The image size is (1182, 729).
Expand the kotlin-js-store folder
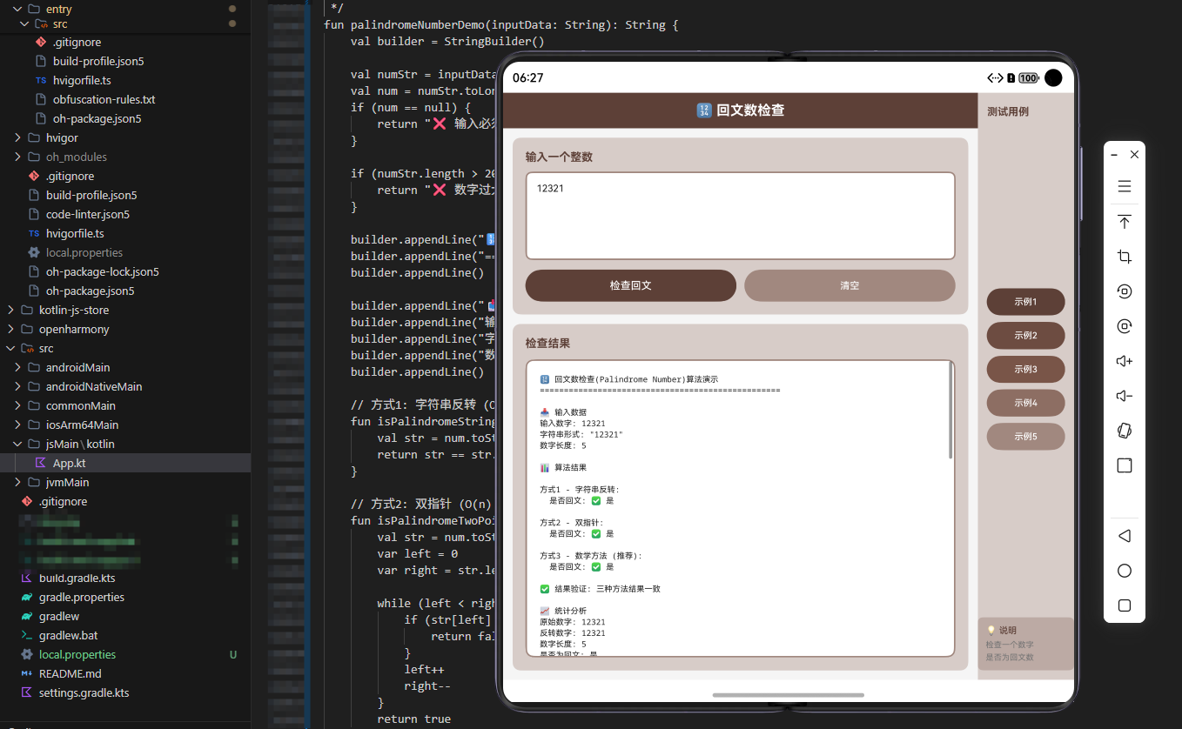point(10,310)
